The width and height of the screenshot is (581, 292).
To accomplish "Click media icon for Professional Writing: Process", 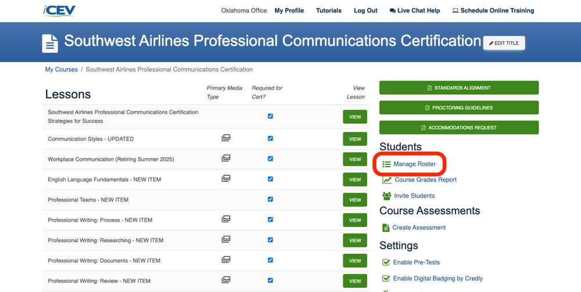I will point(225,219).
